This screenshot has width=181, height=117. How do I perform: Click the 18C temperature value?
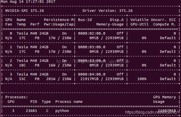tap(22, 65)
